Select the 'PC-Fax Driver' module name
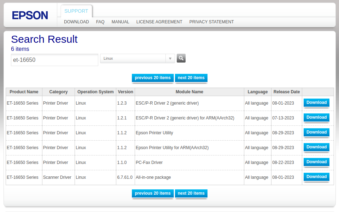 [149, 163]
